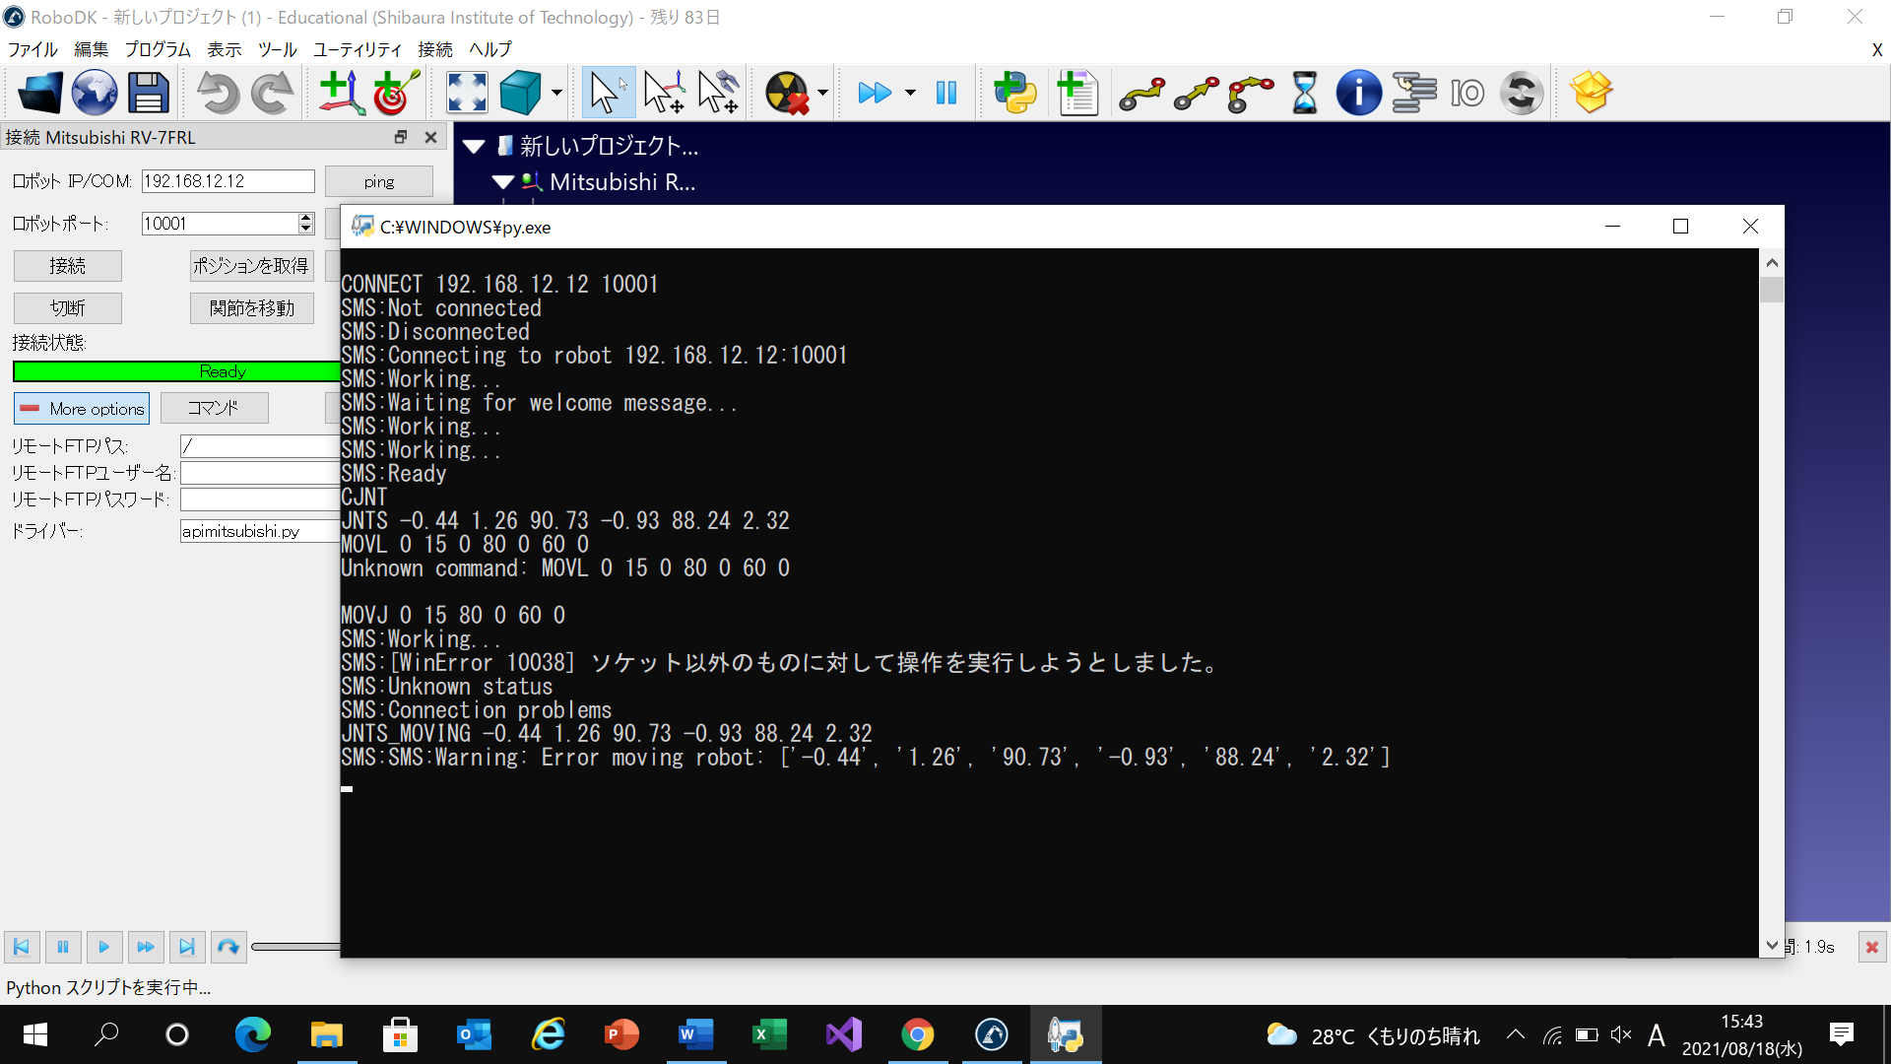This screenshot has width=1891, height=1064.
Task: Insert a program call instruction
Action: [x=1414, y=94]
